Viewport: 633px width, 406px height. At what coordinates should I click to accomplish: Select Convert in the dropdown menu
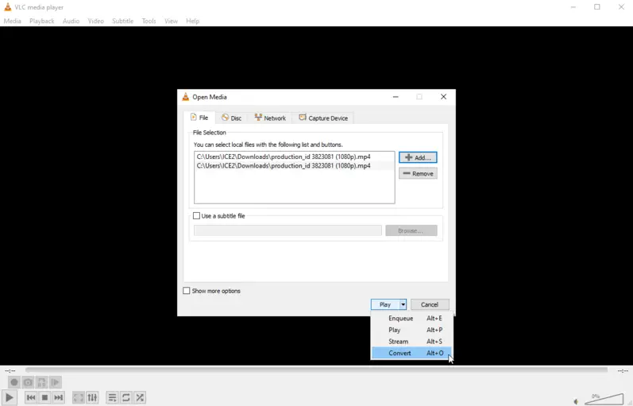click(411, 353)
